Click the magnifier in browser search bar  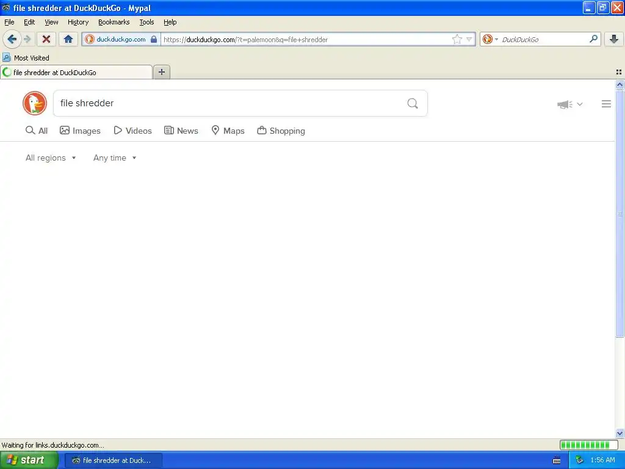pos(593,38)
